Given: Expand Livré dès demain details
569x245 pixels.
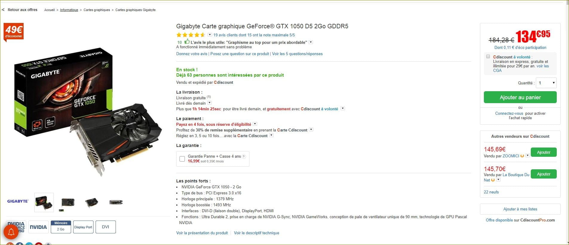Looking at the screenshot, I should [x=209, y=103].
